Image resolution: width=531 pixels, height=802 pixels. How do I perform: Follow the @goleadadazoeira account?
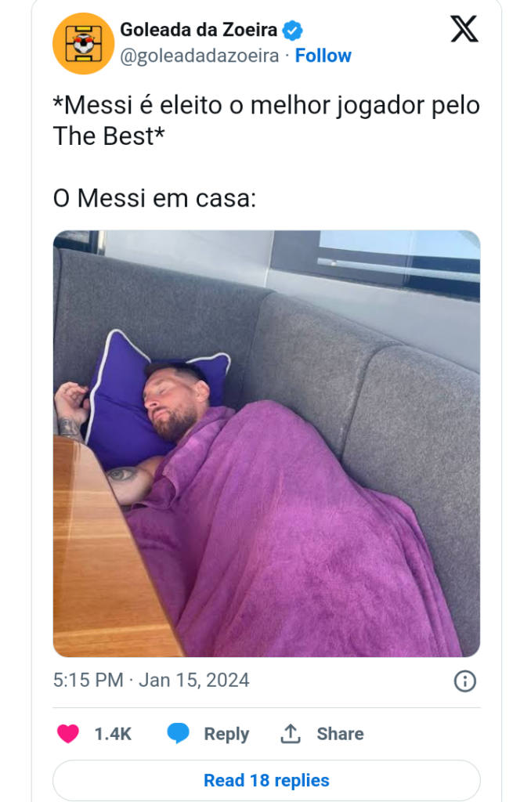click(323, 56)
